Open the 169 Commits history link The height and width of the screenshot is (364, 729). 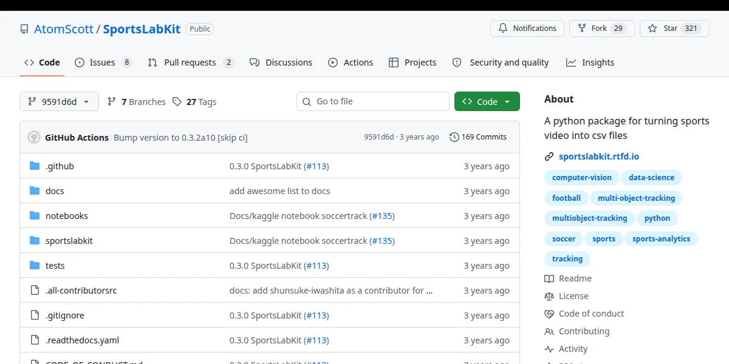pos(478,137)
